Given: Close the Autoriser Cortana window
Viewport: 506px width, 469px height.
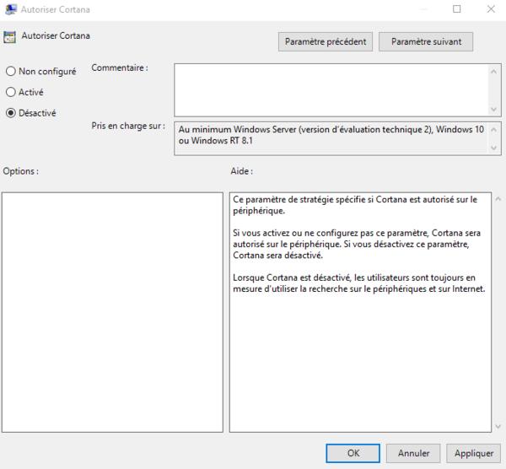Looking at the screenshot, I should coord(491,9).
